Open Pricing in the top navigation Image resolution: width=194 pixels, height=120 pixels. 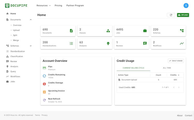pyautogui.click(x=58, y=5)
